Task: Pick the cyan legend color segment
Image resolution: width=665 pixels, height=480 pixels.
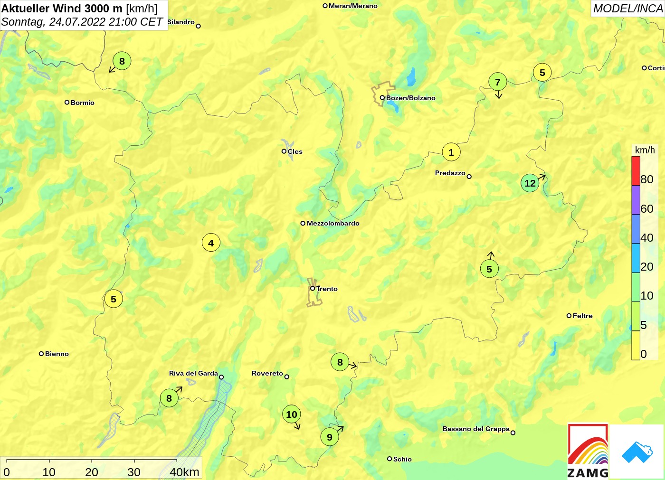Action: pyautogui.click(x=636, y=258)
